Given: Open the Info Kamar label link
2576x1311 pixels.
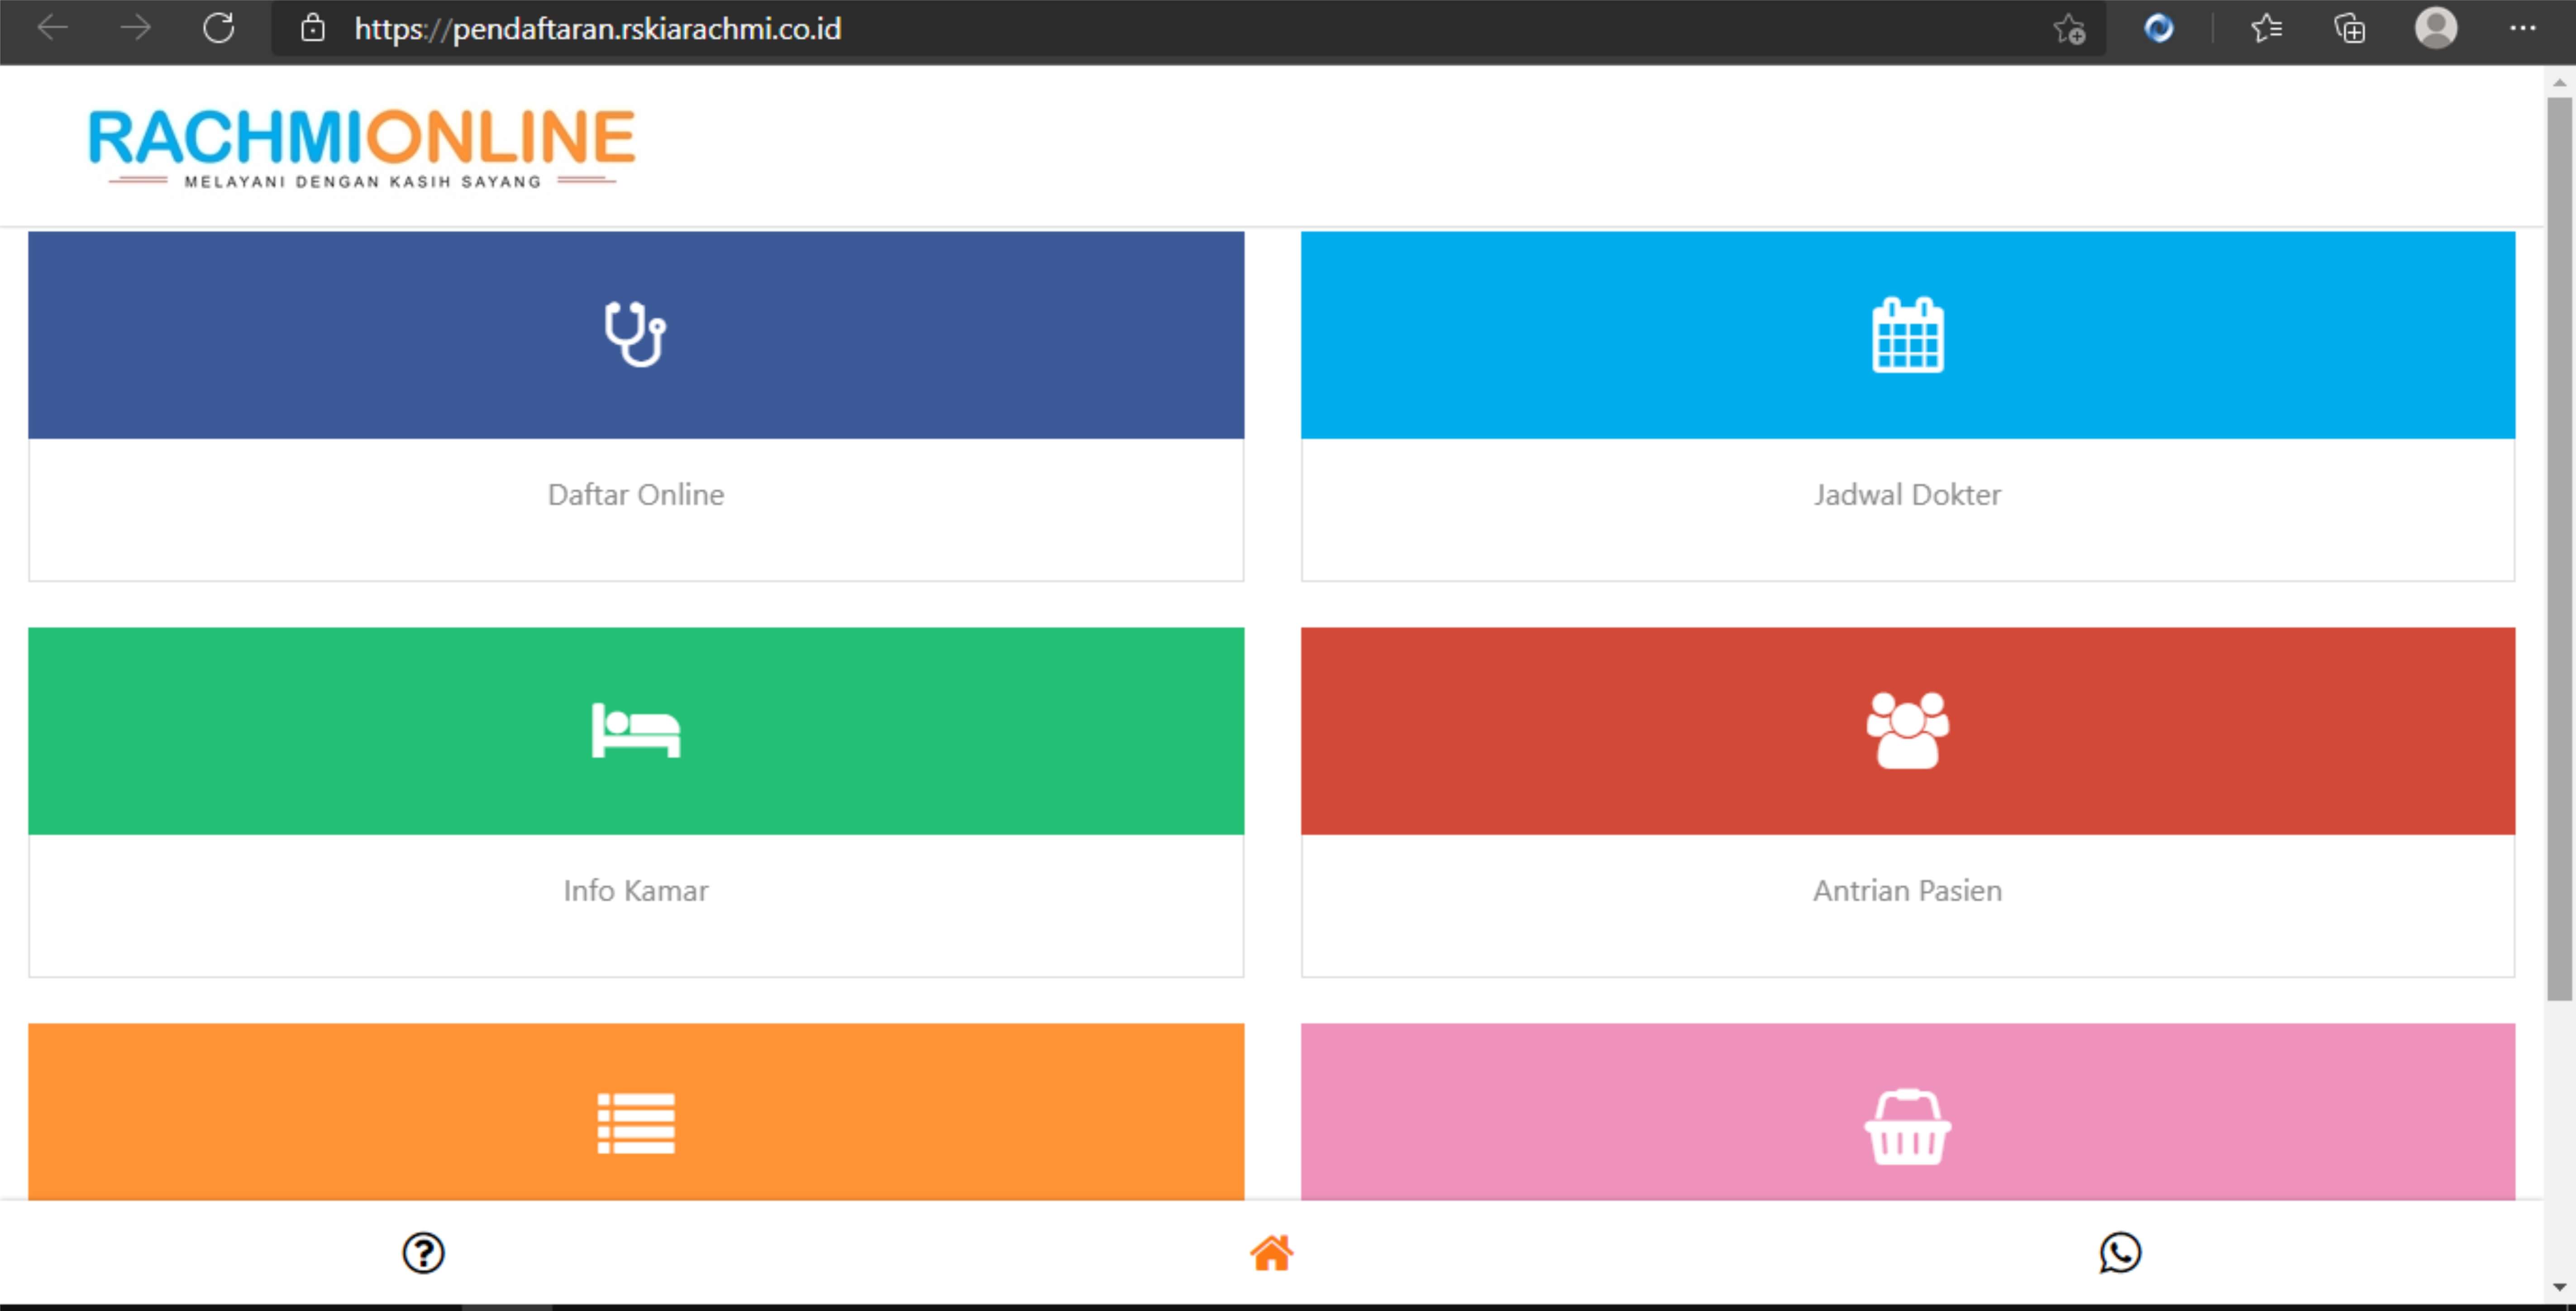Looking at the screenshot, I should pos(635,890).
